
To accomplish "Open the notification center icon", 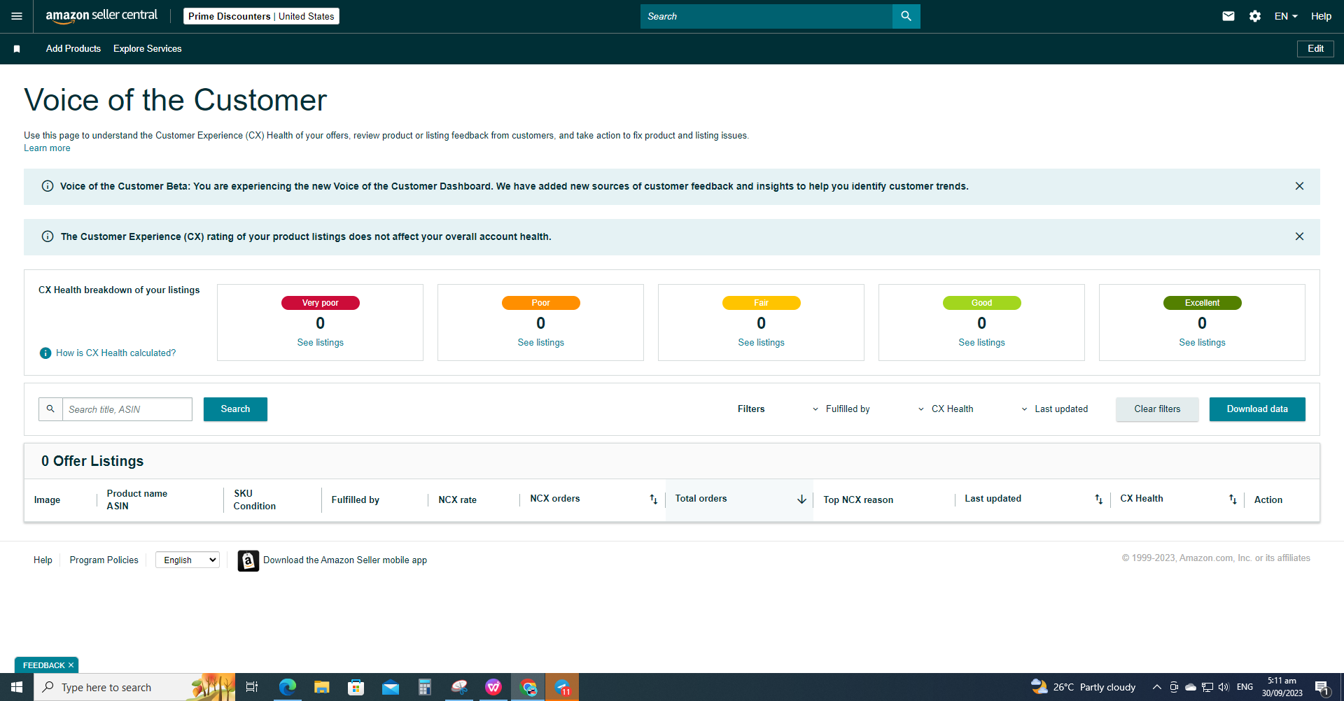I will [1322, 687].
